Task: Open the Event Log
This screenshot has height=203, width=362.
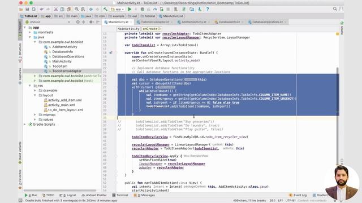Action: click(x=298, y=195)
